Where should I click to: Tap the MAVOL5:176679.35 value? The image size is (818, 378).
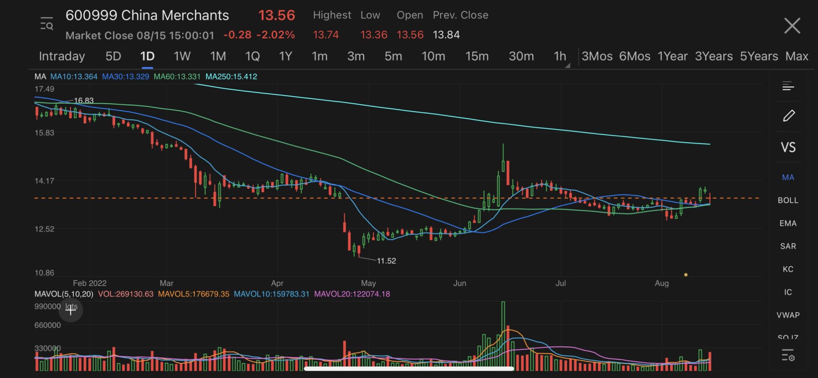(194, 294)
